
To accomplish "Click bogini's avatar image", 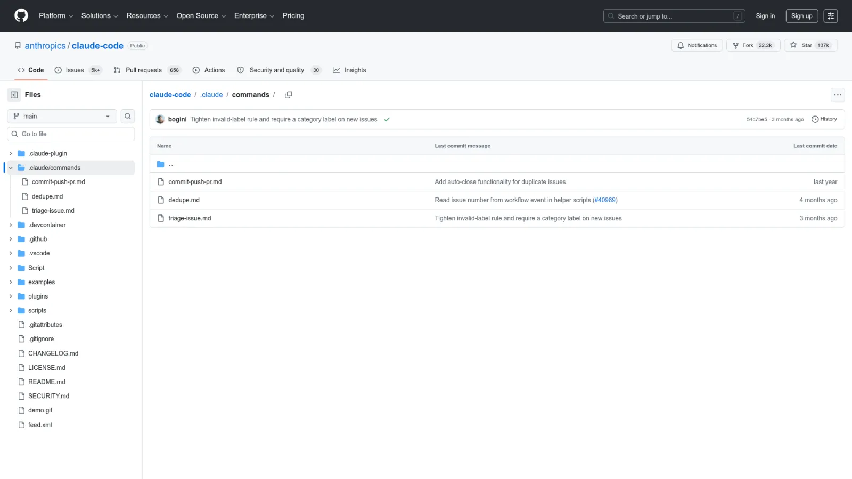I will [x=160, y=119].
